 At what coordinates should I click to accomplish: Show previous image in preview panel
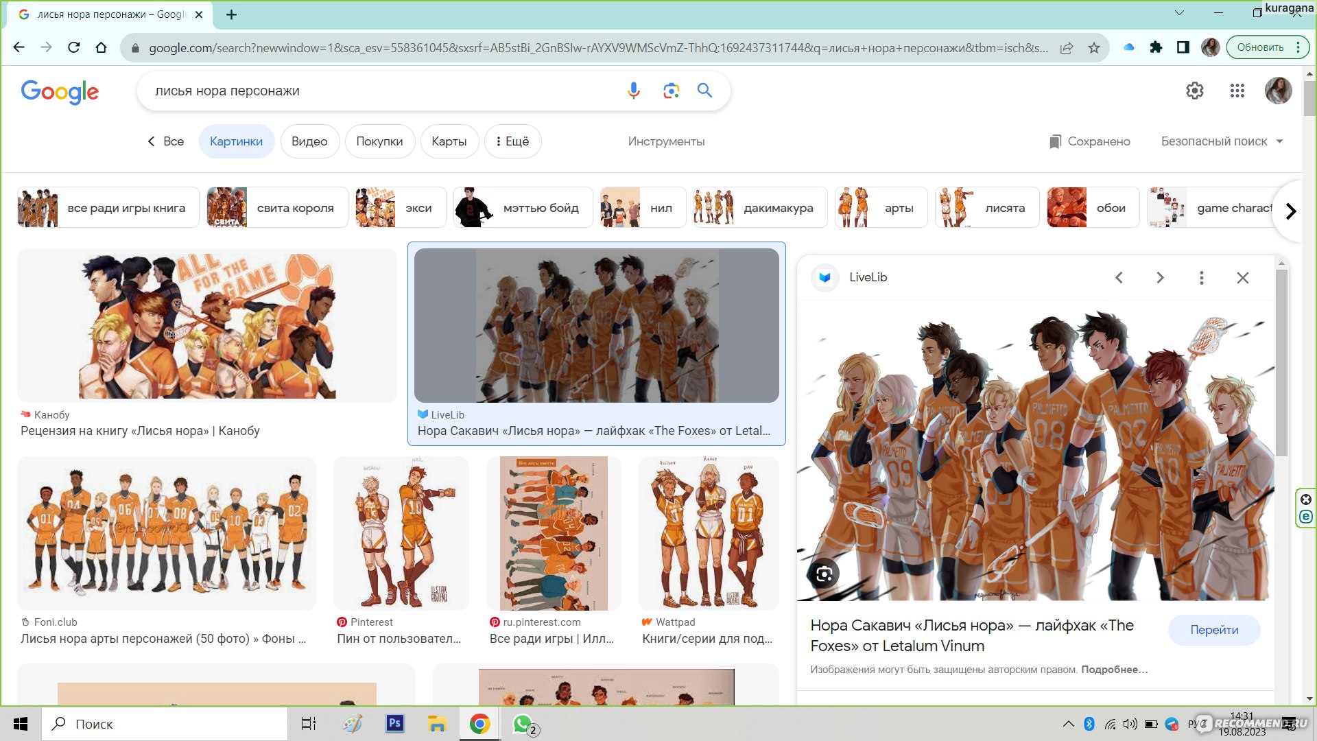pyautogui.click(x=1119, y=277)
